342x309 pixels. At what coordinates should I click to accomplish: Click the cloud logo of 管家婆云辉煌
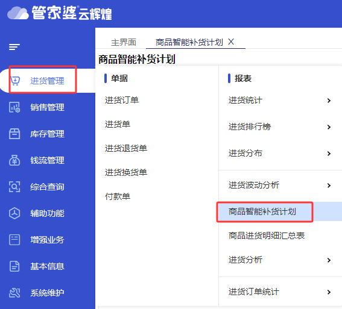tap(18, 13)
